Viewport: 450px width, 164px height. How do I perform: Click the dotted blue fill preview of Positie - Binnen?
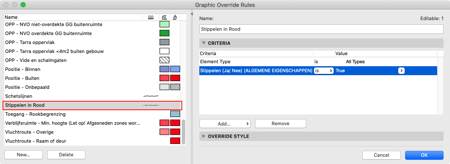(164, 69)
